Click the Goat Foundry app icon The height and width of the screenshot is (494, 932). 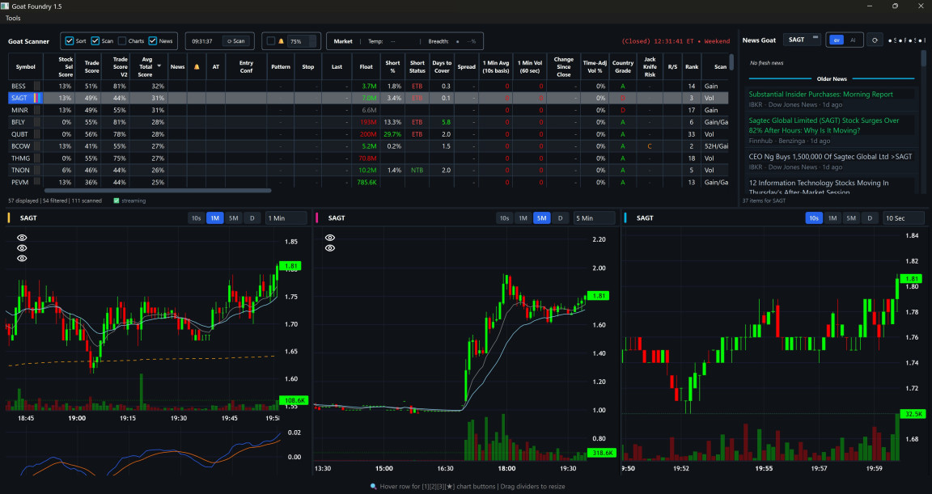[5, 6]
